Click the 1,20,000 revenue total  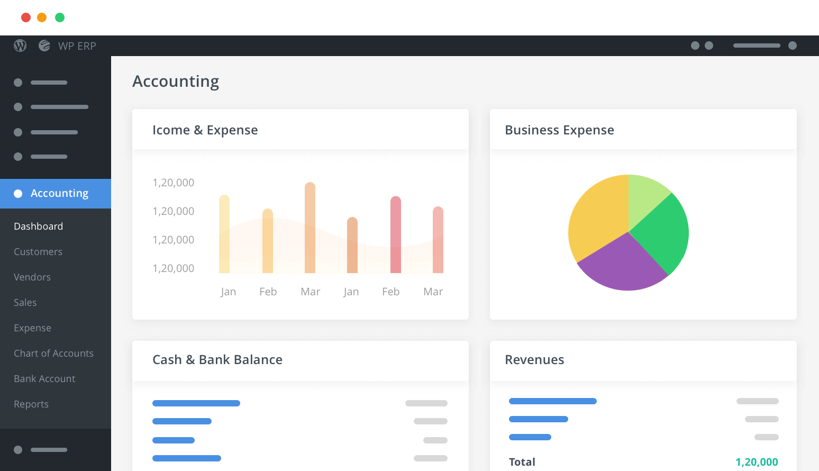click(757, 461)
